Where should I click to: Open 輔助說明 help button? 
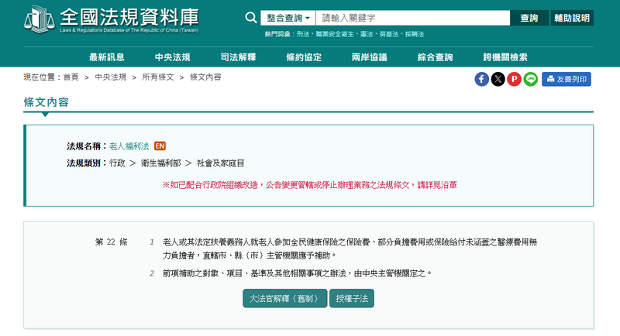click(x=572, y=18)
